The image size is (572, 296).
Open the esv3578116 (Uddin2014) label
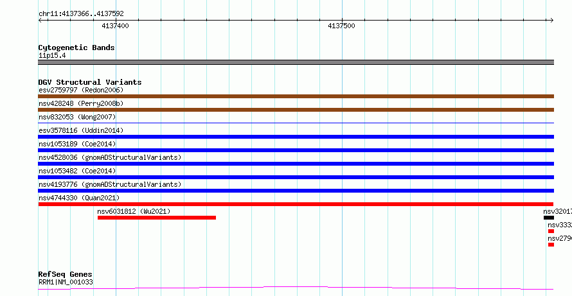click(x=81, y=130)
